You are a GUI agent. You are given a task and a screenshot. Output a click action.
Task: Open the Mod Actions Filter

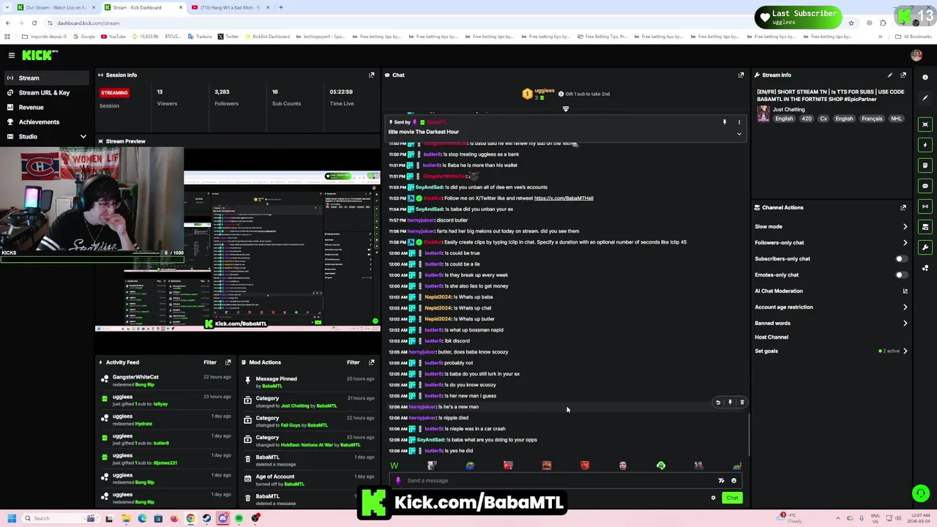[x=354, y=362]
